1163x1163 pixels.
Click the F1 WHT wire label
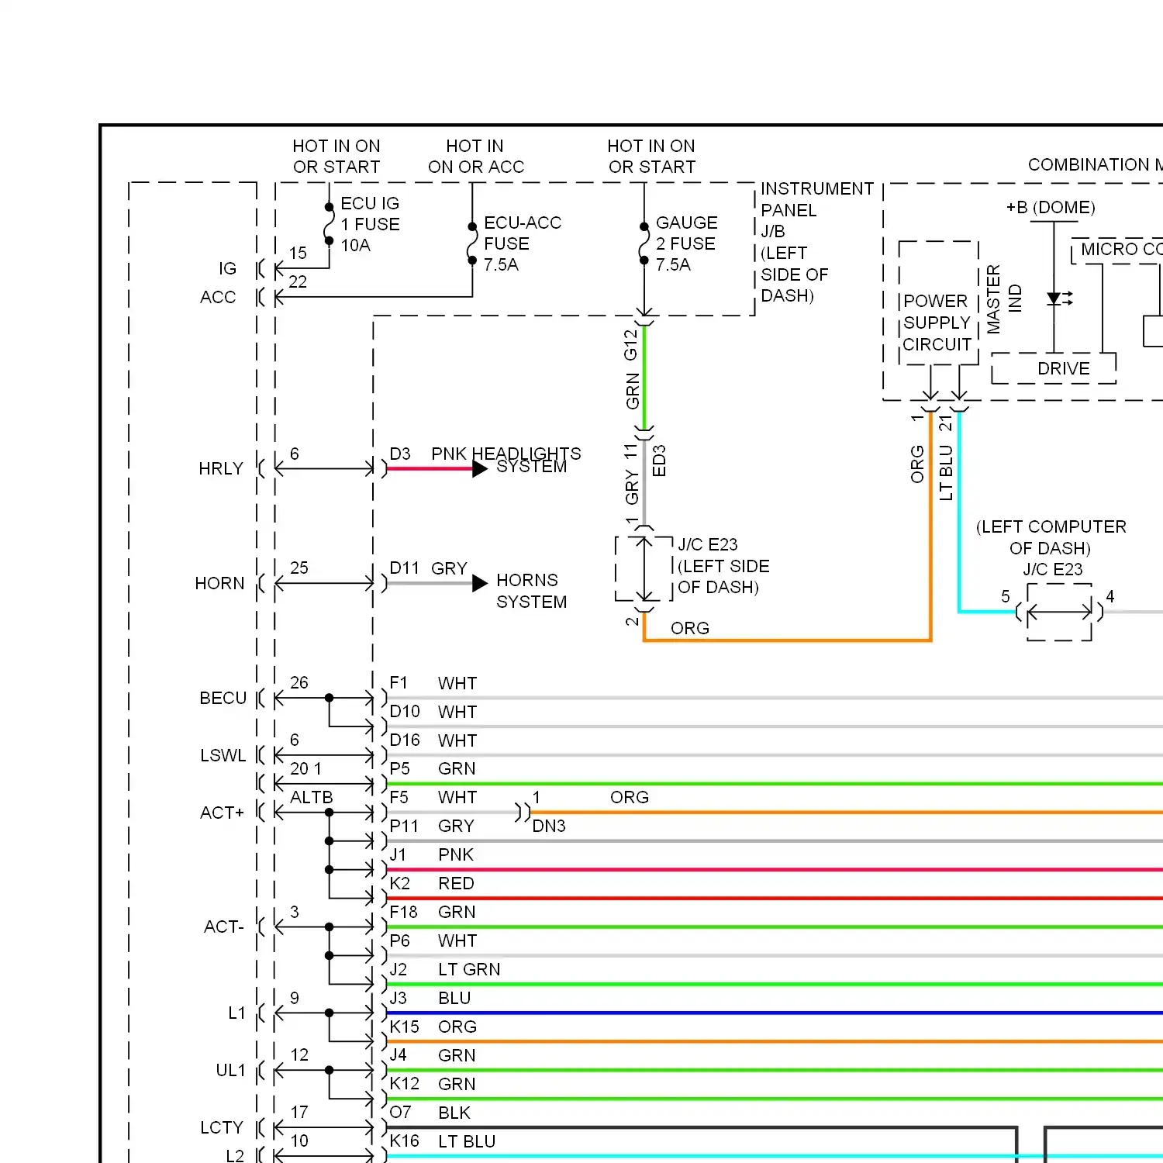coord(433,683)
